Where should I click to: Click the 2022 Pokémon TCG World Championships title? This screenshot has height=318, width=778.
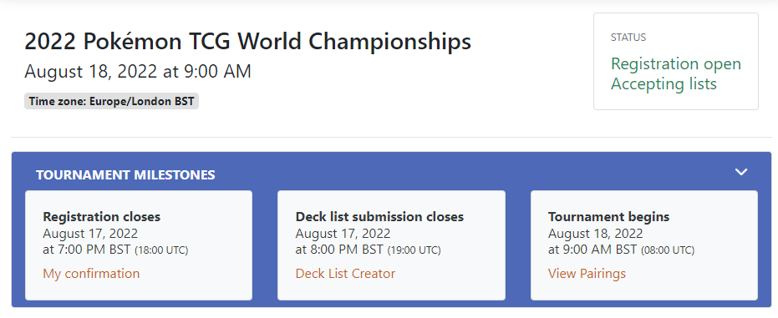point(248,42)
